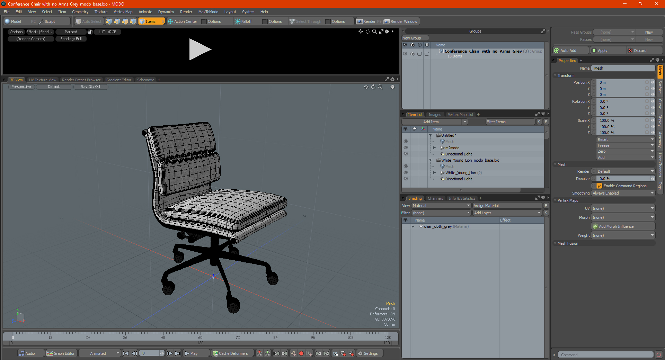This screenshot has height=360, width=665.
Task: Toggle auto key record red dot
Action: (x=301, y=353)
